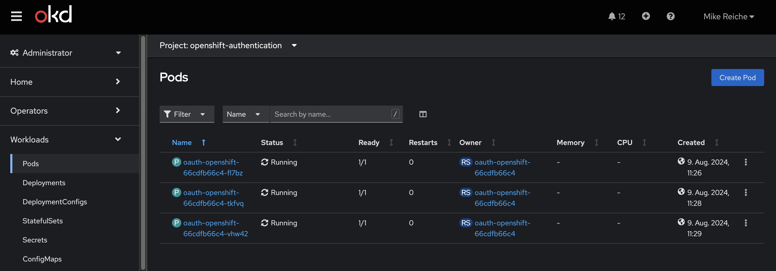The height and width of the screenshot is (271, 776).
Task: Open pod oauth-openshift-66cdfb66c4-fl7bz
Action: pyautogui.click(x=213, y=168)
